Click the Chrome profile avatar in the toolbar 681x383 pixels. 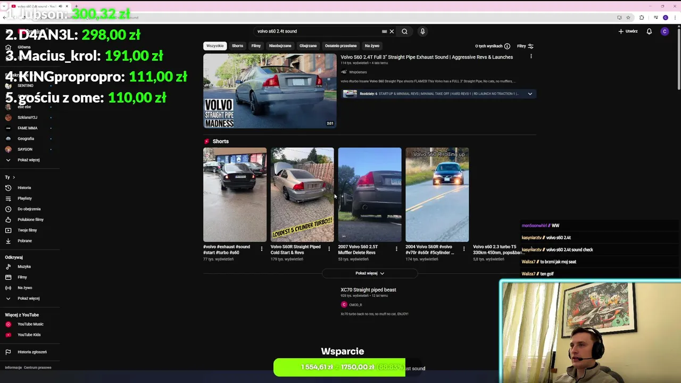point(666,18)
